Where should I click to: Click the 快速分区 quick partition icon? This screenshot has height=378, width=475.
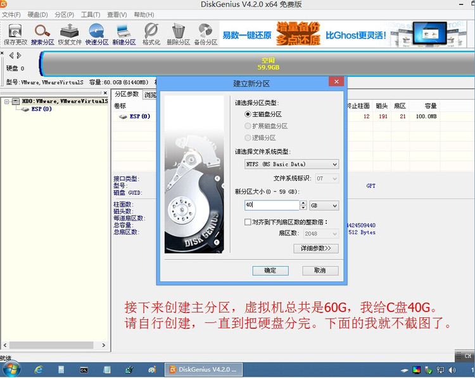(x=97, y=34)
